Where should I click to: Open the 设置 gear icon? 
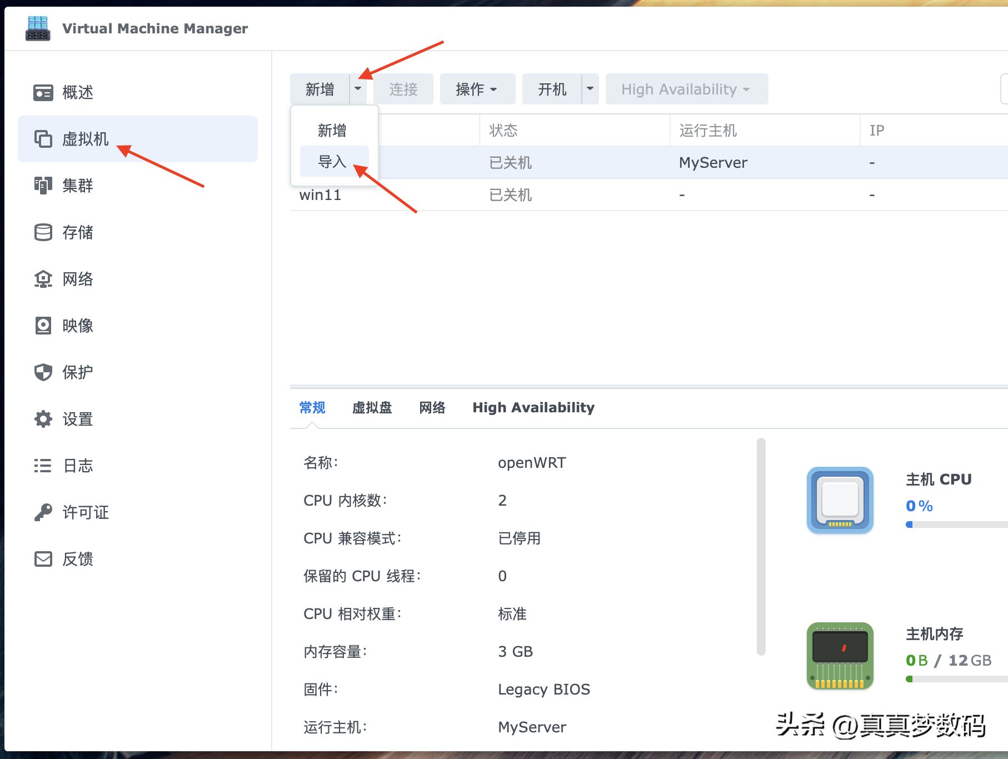(x=43, y=419)
